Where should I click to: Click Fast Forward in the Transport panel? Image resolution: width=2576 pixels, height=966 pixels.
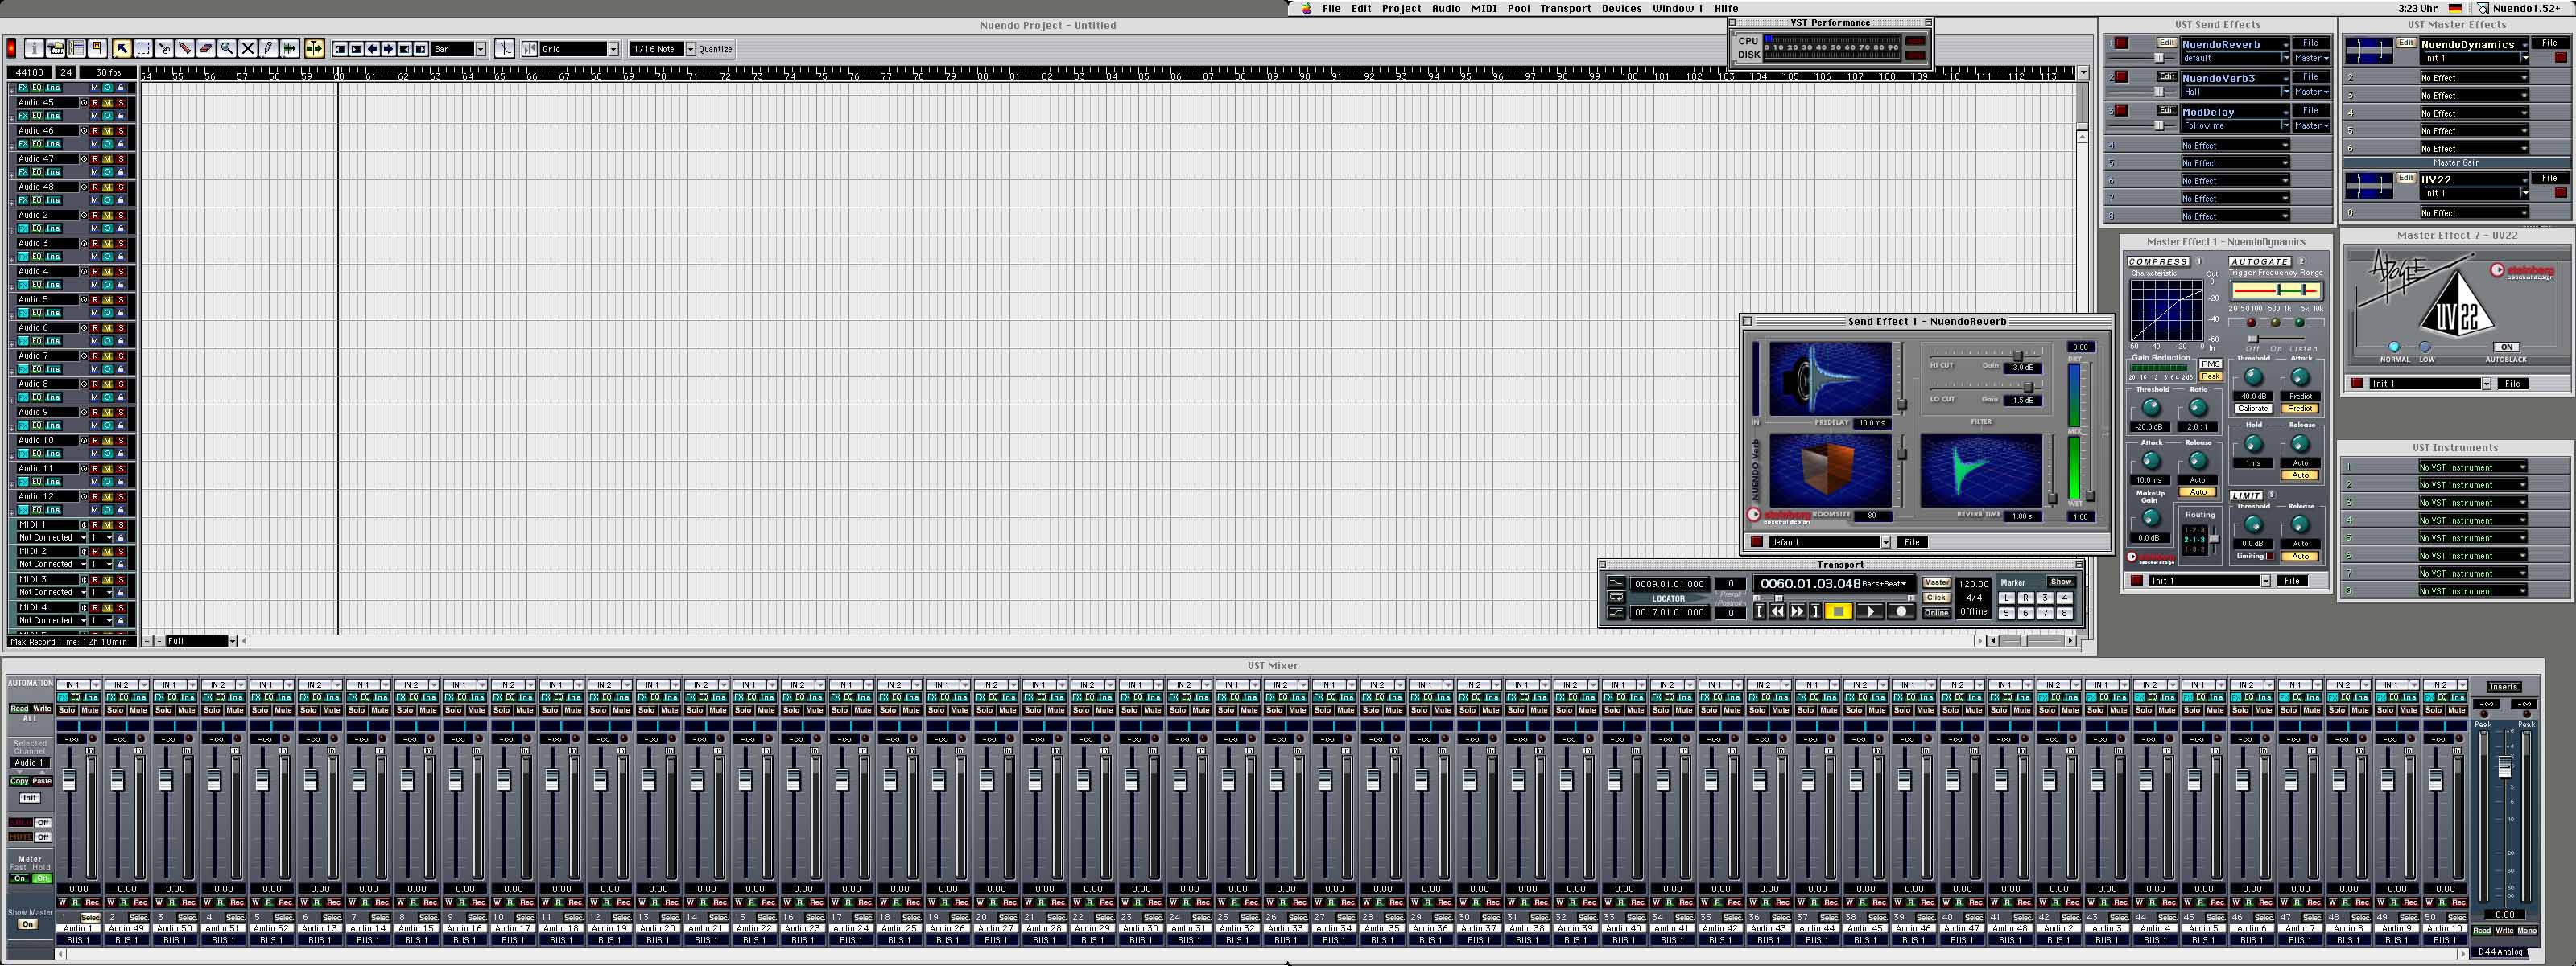click(1797, 611)
